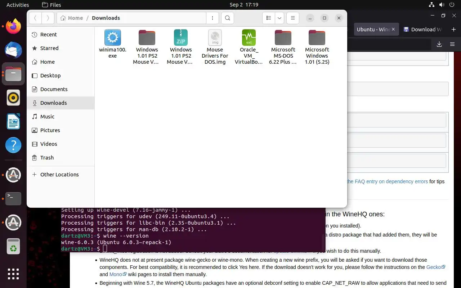Click Home in the path bar
Viewport: 461px width, 288px height.
(72, 18)
